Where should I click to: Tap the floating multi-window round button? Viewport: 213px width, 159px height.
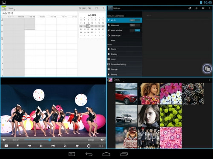click(x=207, y=69)
